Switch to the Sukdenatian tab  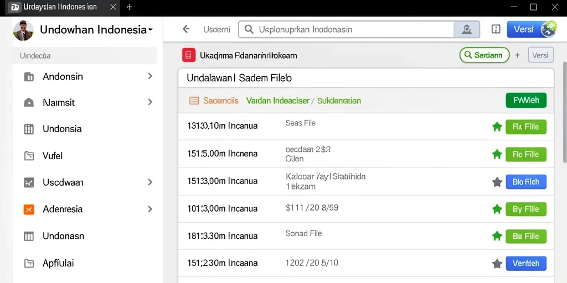coord(339,101)
